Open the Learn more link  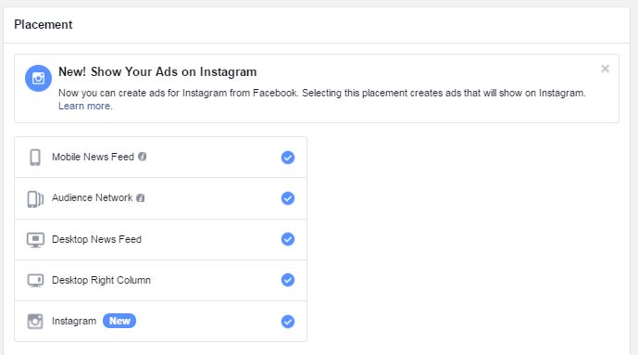85,106
